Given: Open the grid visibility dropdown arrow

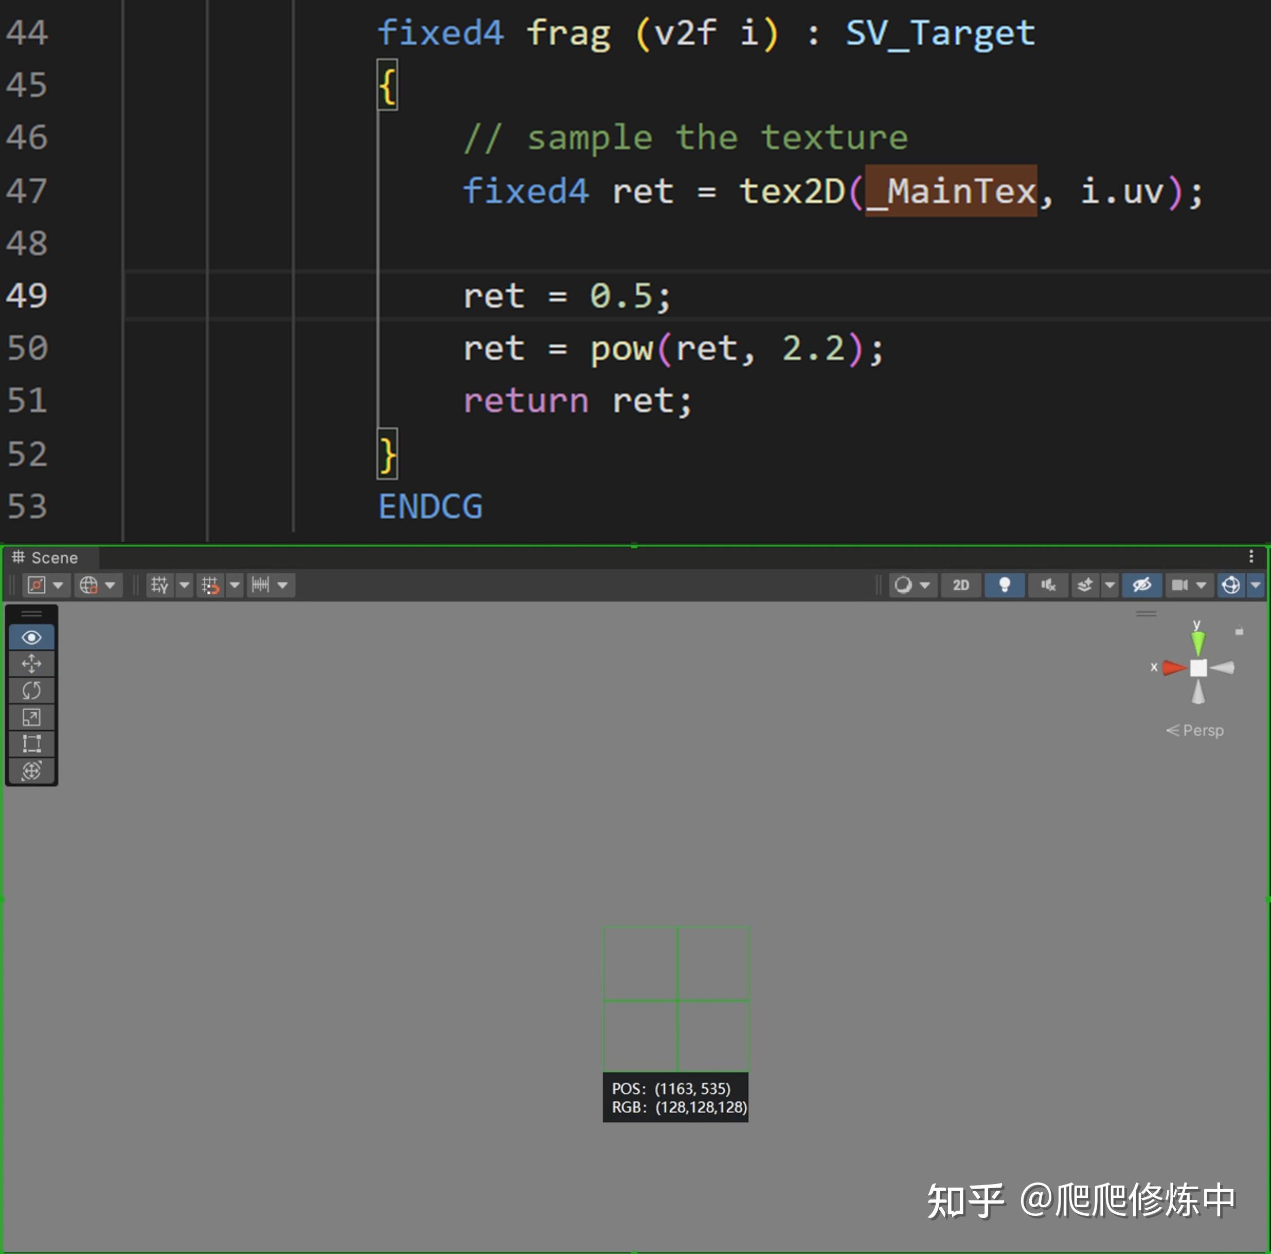Looking at the screenshot, I should [185, 585].
